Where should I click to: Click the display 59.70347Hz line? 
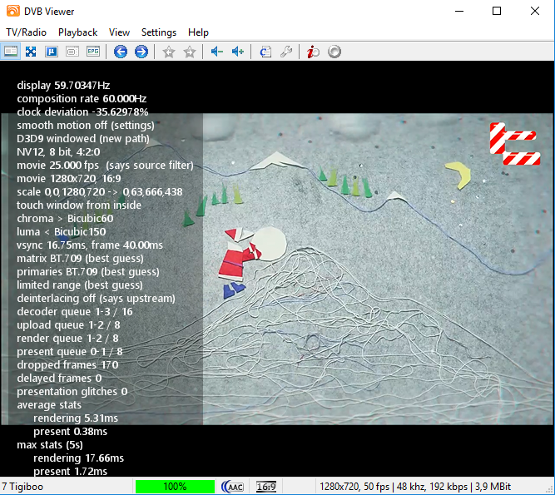coord(63,85)
